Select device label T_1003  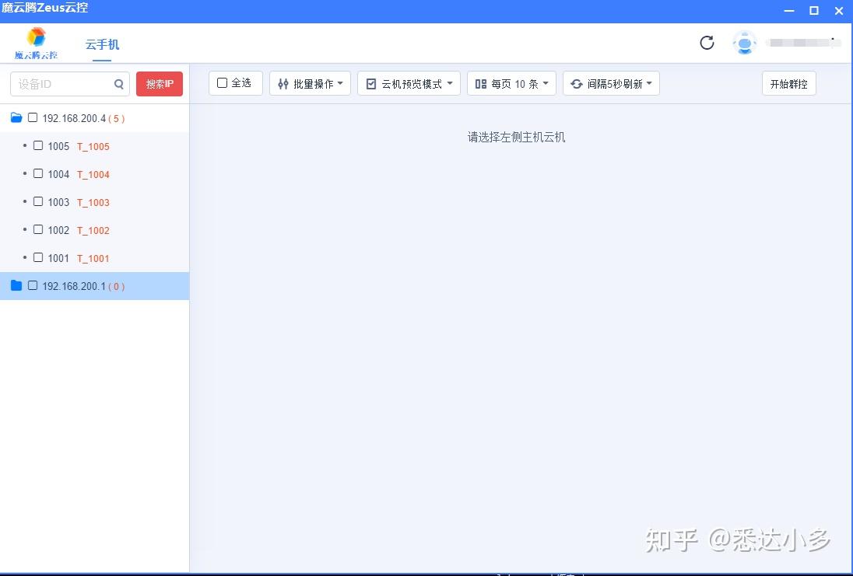(x=93, y=203)
